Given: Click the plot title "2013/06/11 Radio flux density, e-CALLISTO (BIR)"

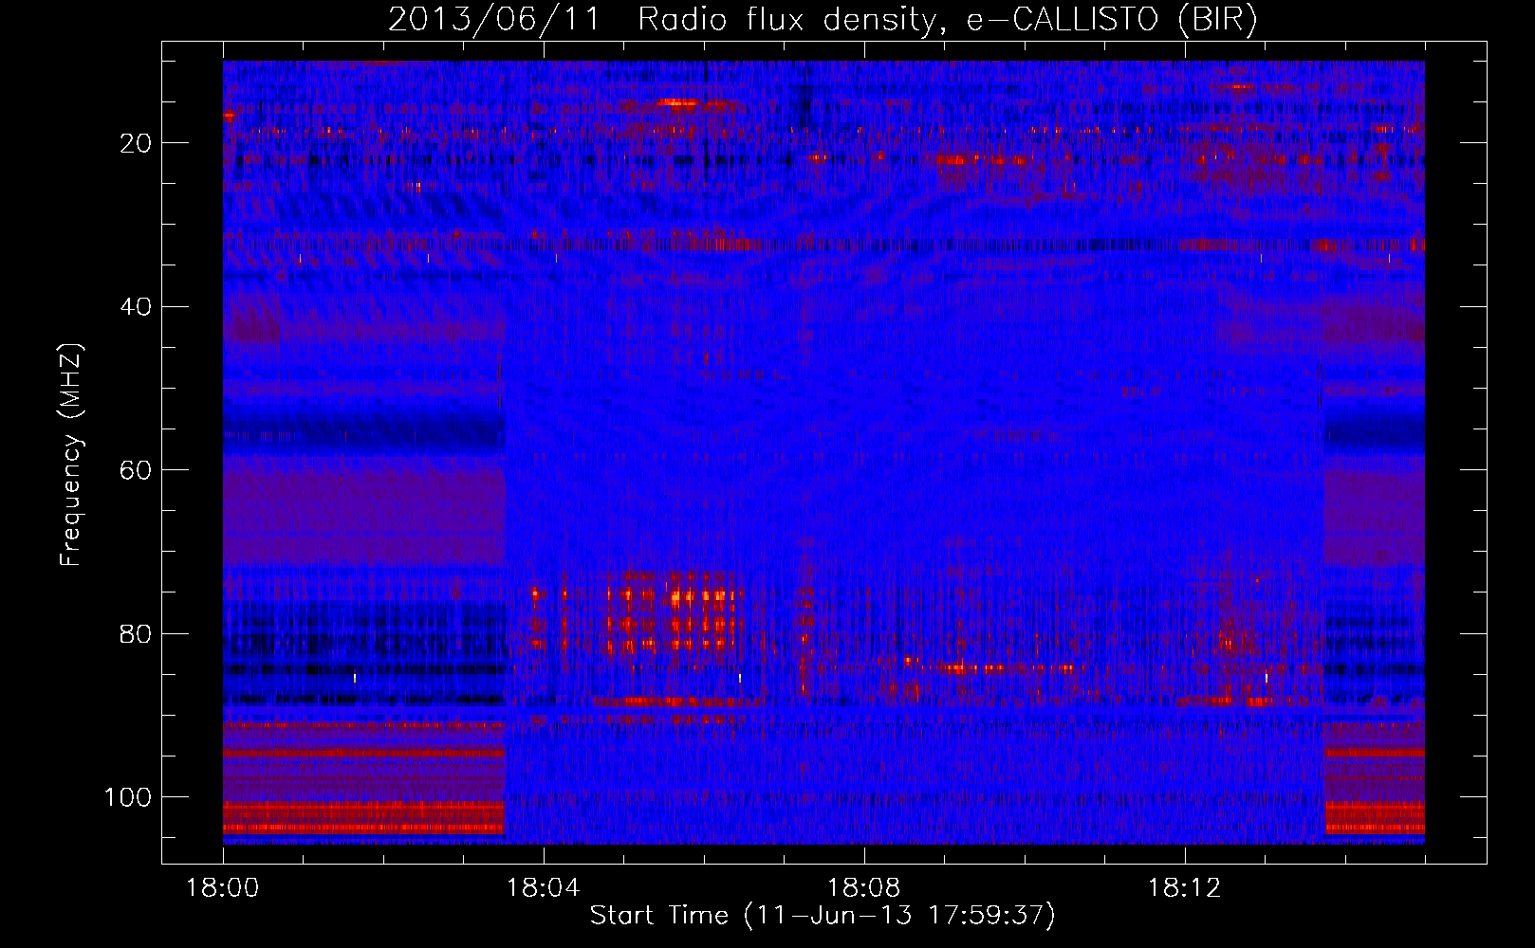Looking at the screenshot, I should [x=823, y=20].
